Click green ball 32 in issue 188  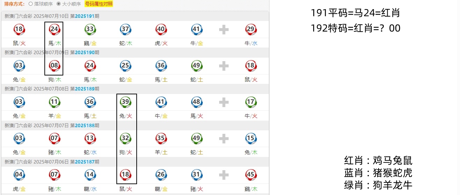click(x=126, y=138)
